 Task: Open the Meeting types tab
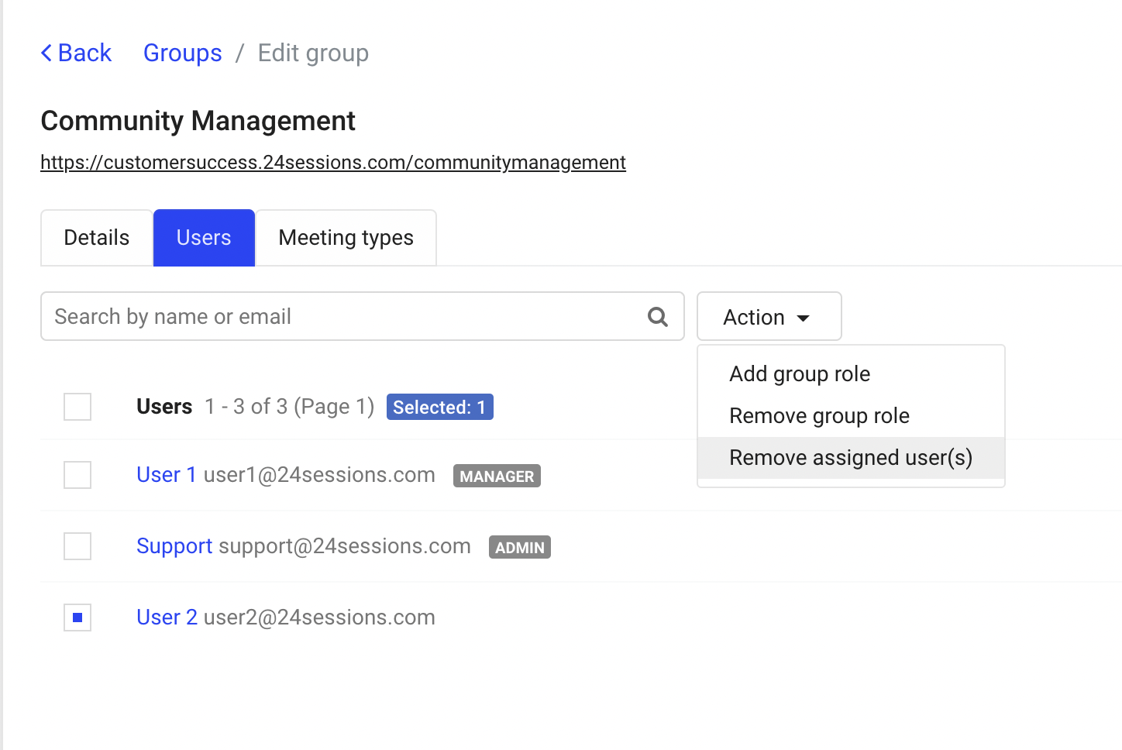point(346,238)
